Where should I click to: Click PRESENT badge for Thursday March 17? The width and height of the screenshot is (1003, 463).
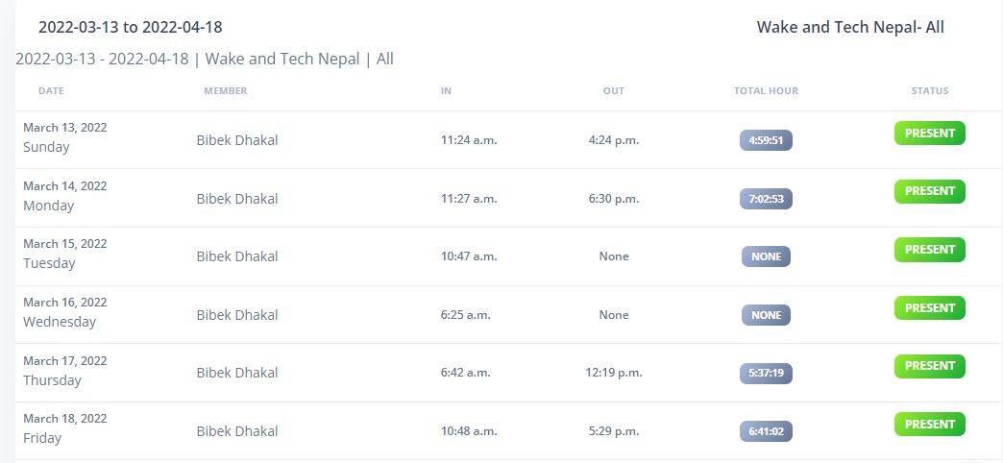pyautogui.click(x=929, y=366)
